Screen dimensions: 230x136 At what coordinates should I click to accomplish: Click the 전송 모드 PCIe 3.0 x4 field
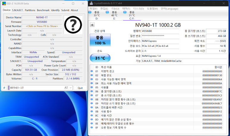[x=160, y=46]
